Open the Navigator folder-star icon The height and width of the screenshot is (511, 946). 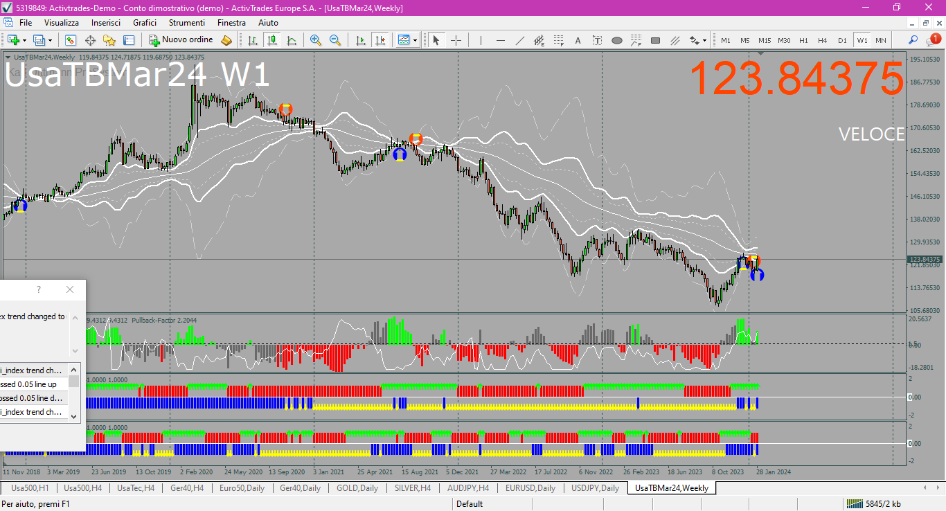(x=109, y=40)
